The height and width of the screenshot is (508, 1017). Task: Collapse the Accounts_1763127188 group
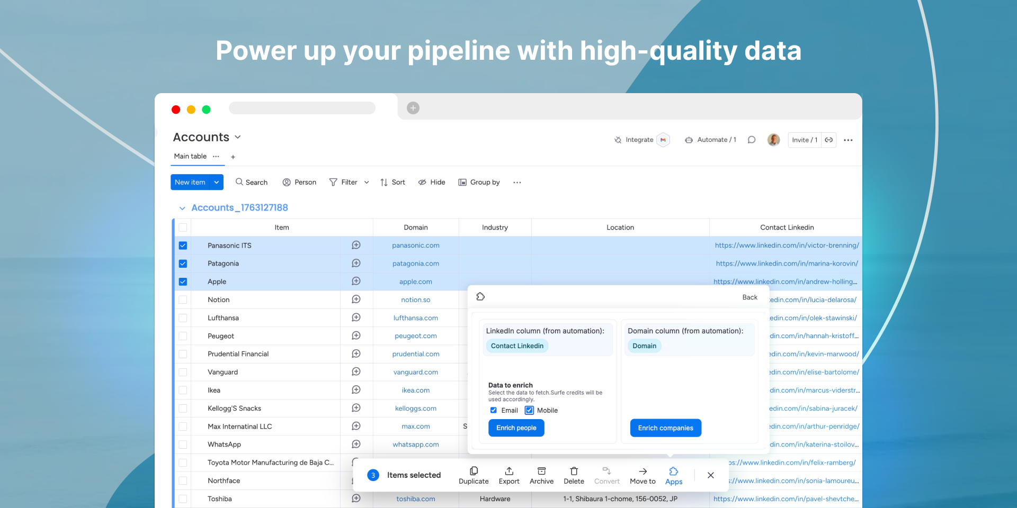tap(182, 208)
